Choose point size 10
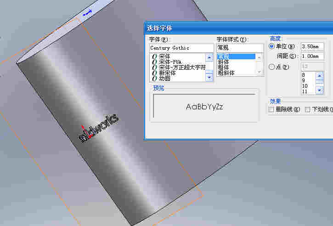The height and width of the screenshot is (226, 333). 305,86
